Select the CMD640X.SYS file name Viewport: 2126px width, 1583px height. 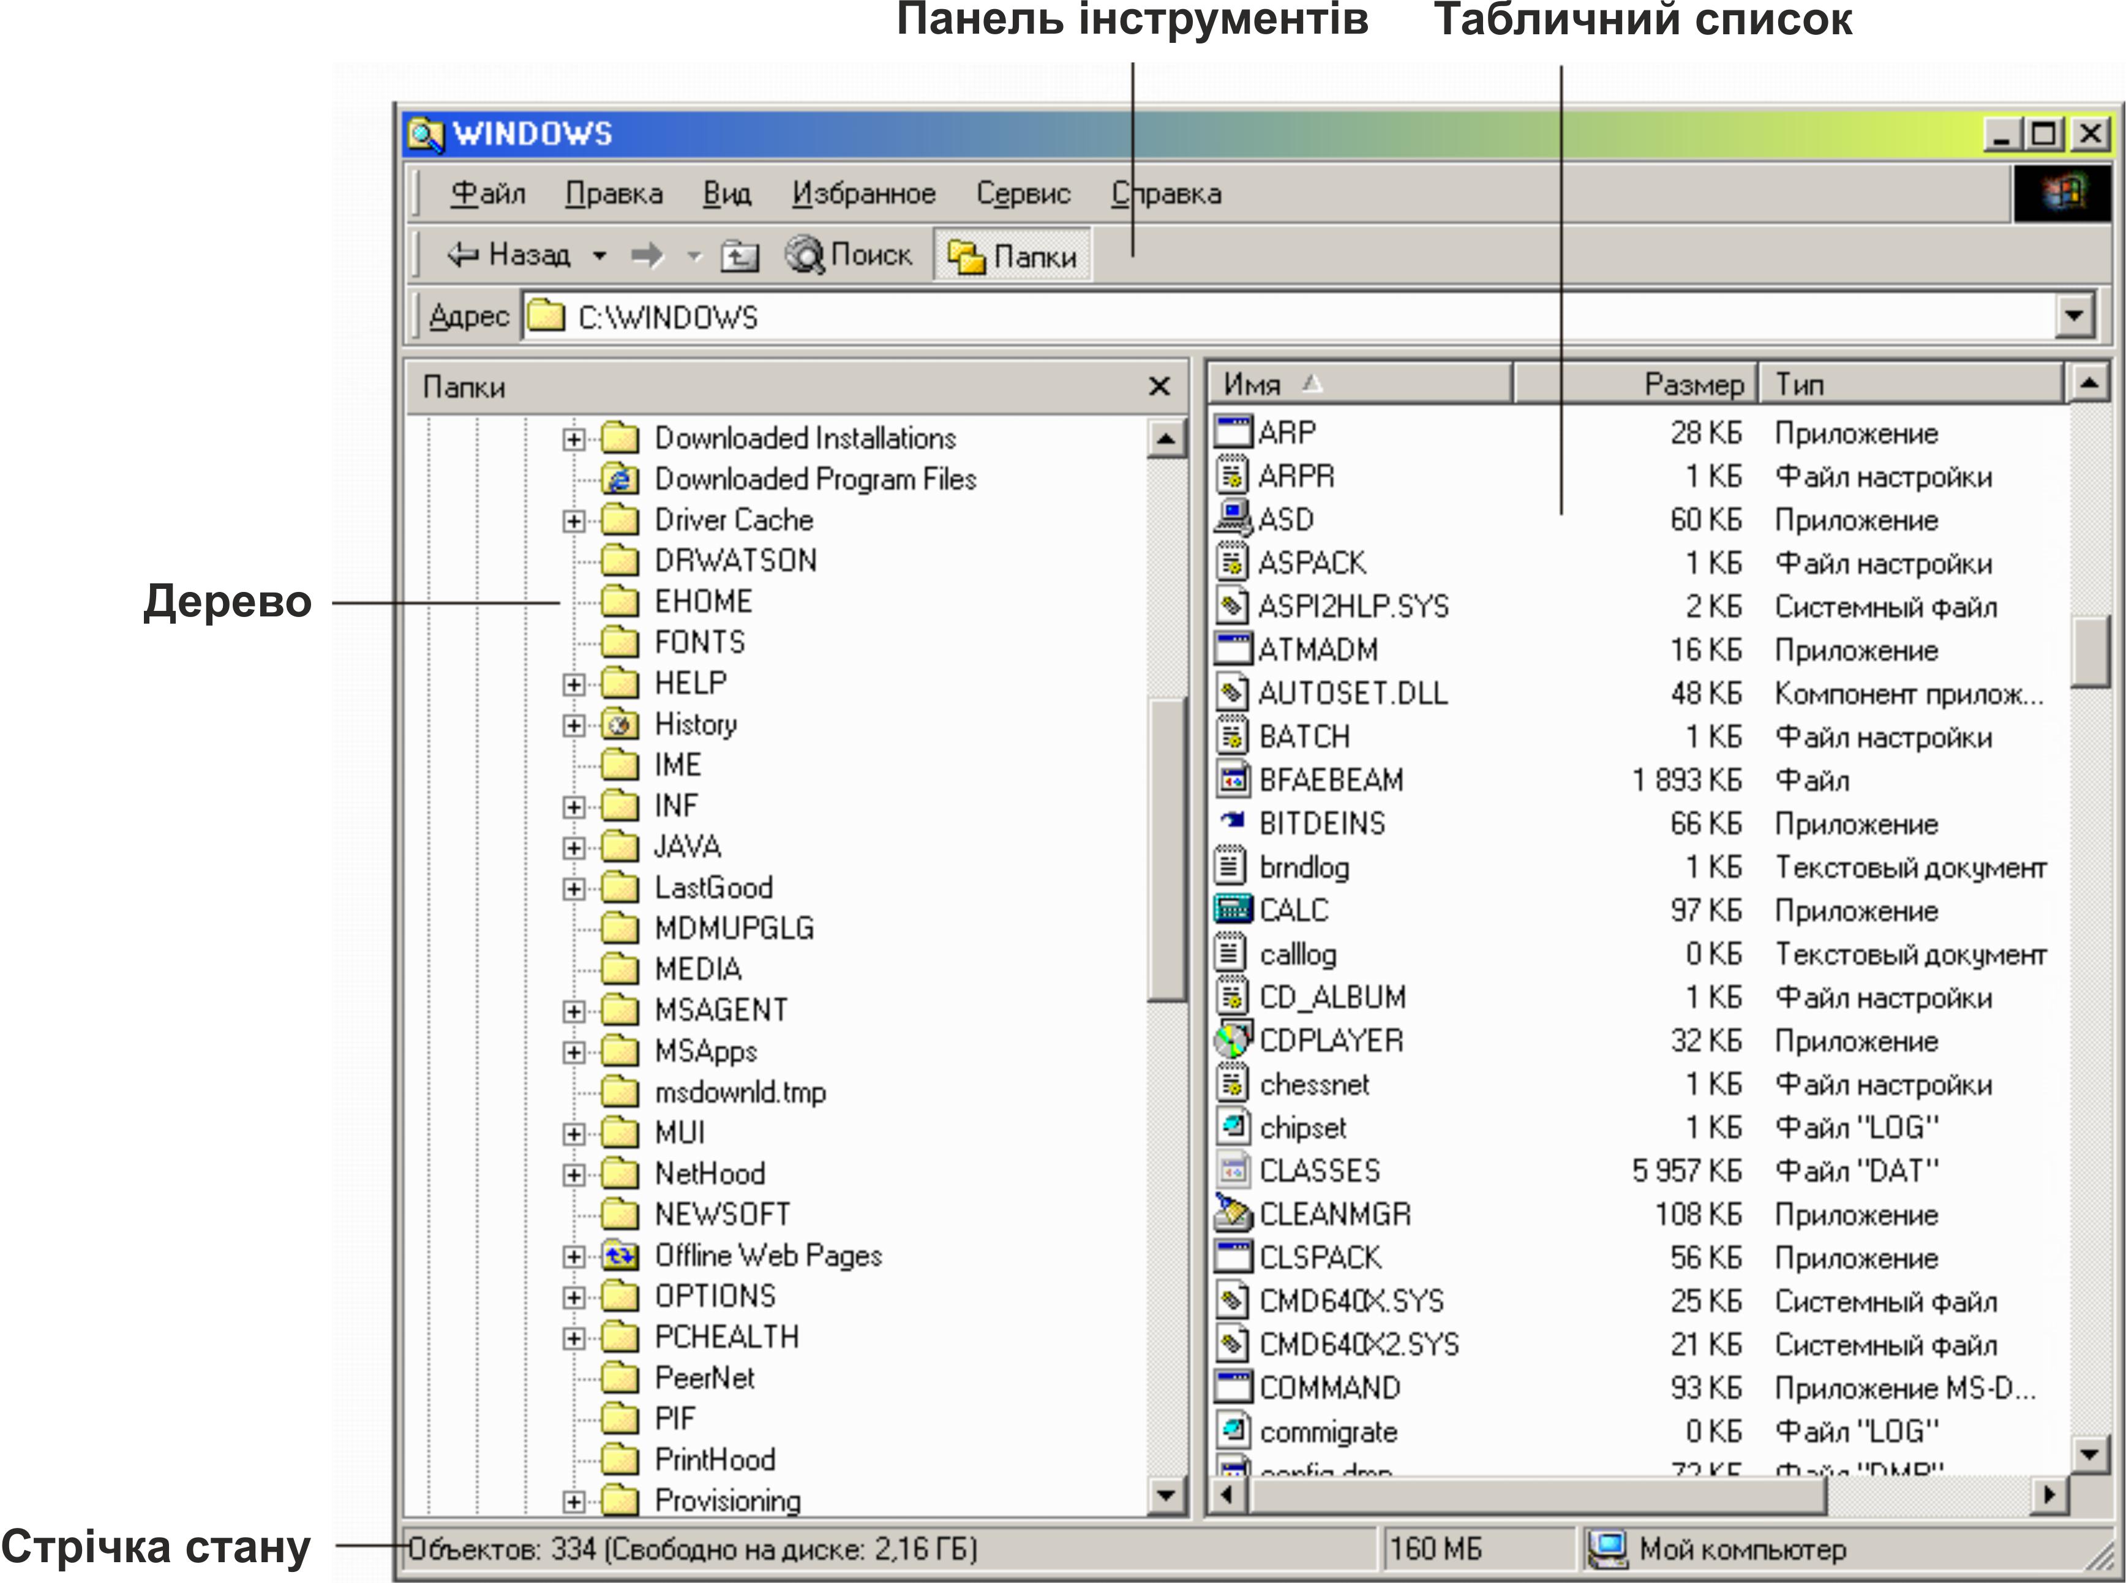tap(1351, 1300)
